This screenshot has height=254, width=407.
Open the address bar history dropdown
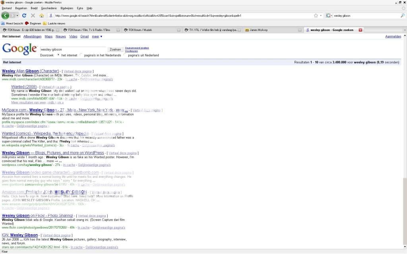[x=321, y=15]
